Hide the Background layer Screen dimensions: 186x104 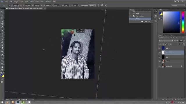pyautogui.click(x=160, y=66)
